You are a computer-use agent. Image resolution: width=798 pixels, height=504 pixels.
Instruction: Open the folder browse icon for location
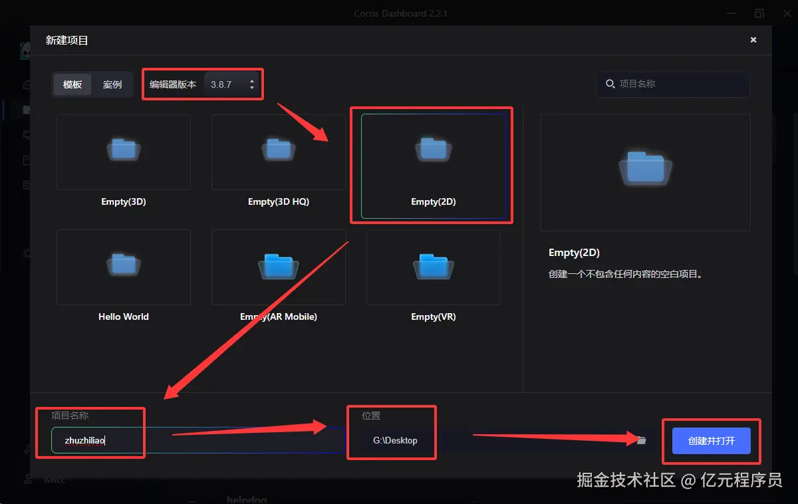pyautogui.click(x=642, y=440)
